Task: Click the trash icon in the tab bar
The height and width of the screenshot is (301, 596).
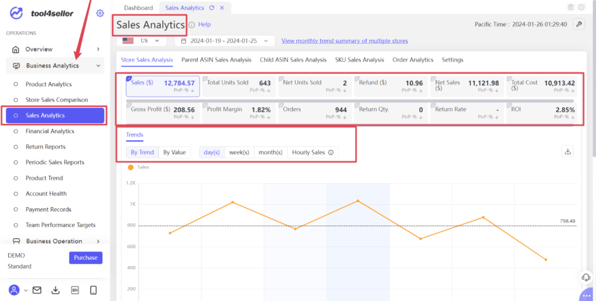Action: coord(570,7)
